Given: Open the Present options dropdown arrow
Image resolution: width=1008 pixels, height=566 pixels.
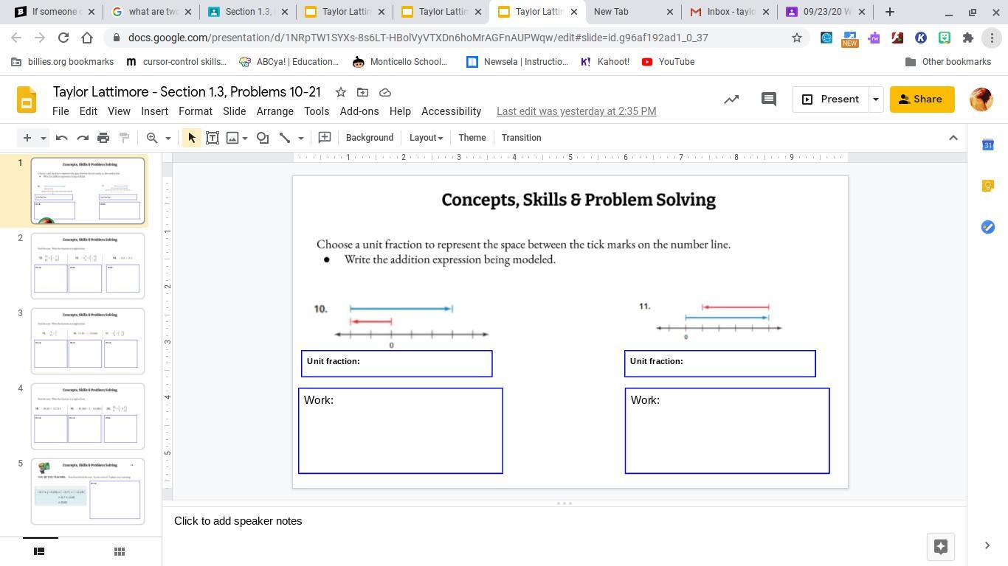Looking at the screenshot, I should 876,99.
